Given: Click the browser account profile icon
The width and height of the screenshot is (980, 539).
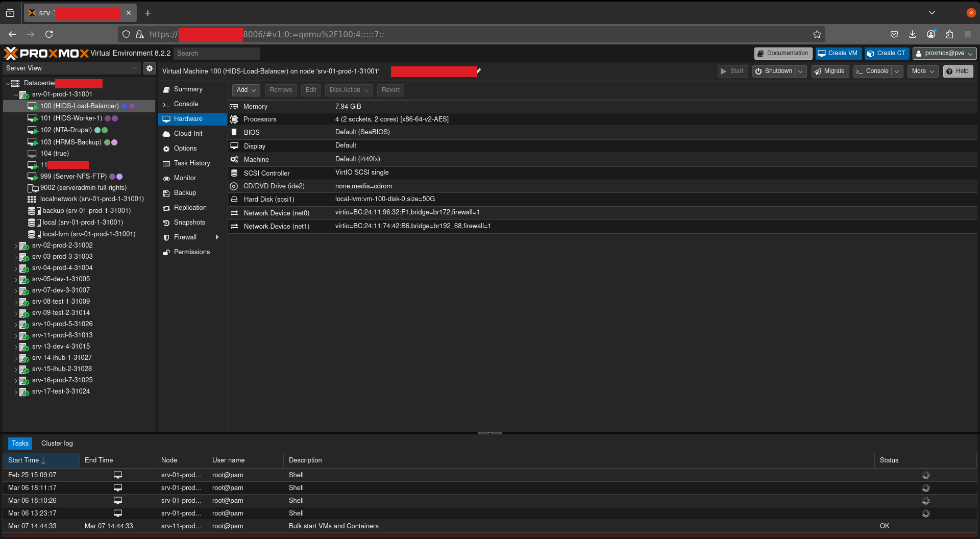Looking at the screenshot, I should click(x=931, y=34).
